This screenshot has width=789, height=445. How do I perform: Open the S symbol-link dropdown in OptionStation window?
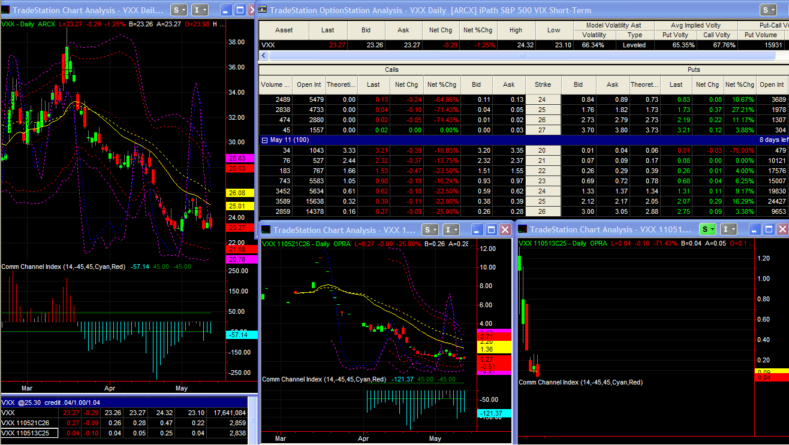coord(768,10)
